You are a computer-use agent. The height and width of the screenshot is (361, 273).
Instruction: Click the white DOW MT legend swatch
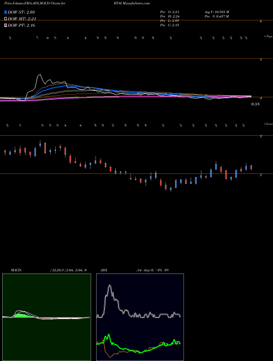(x=5, y=19)
